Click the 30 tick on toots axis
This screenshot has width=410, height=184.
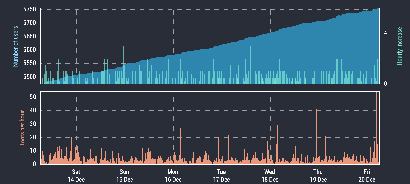33,124
